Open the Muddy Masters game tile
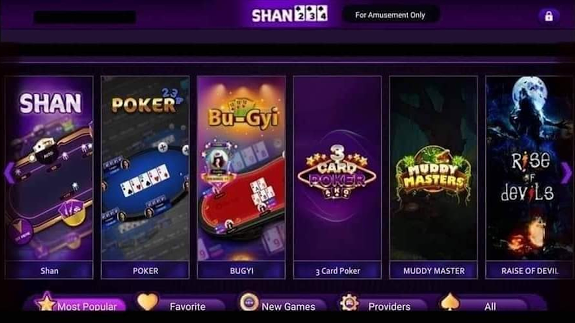Screen dimensions: 575x323 tap(433, 178)
